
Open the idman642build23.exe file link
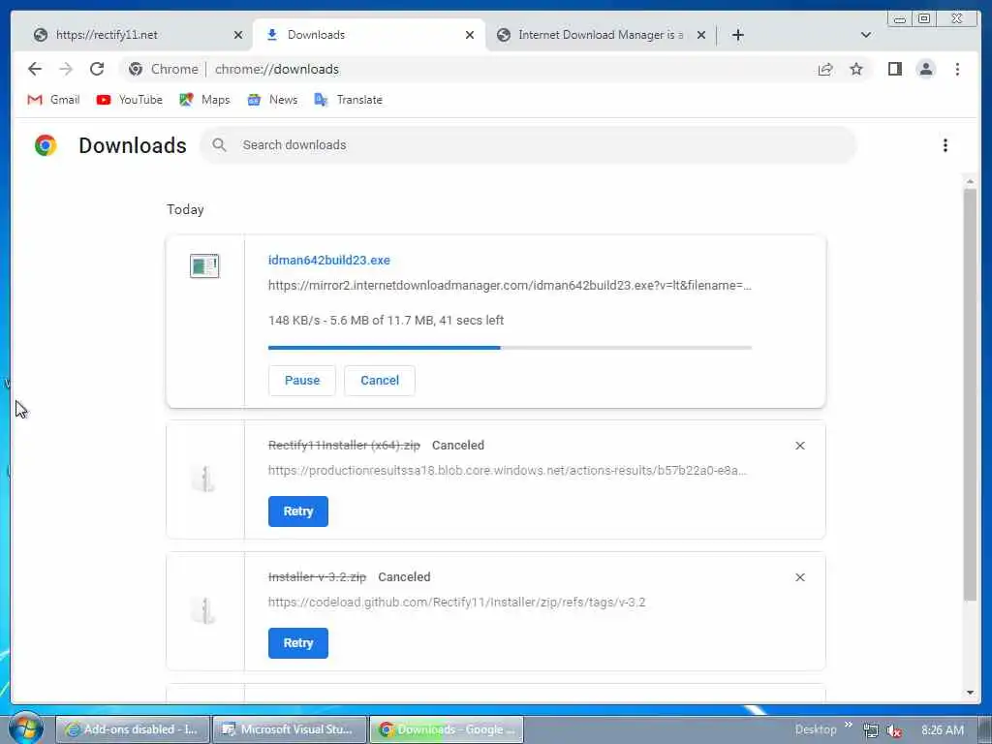329,260
